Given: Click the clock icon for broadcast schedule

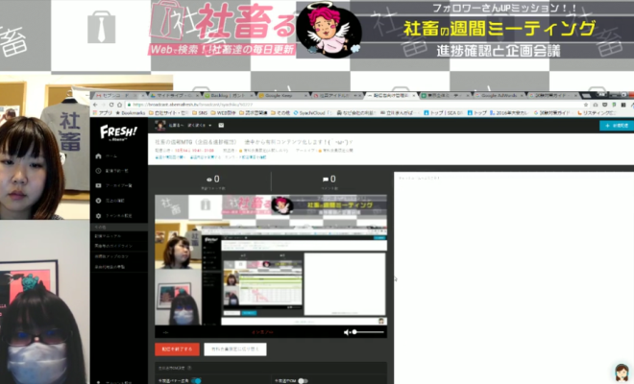Looking at the screenshot, I should (x=98, y=169).
